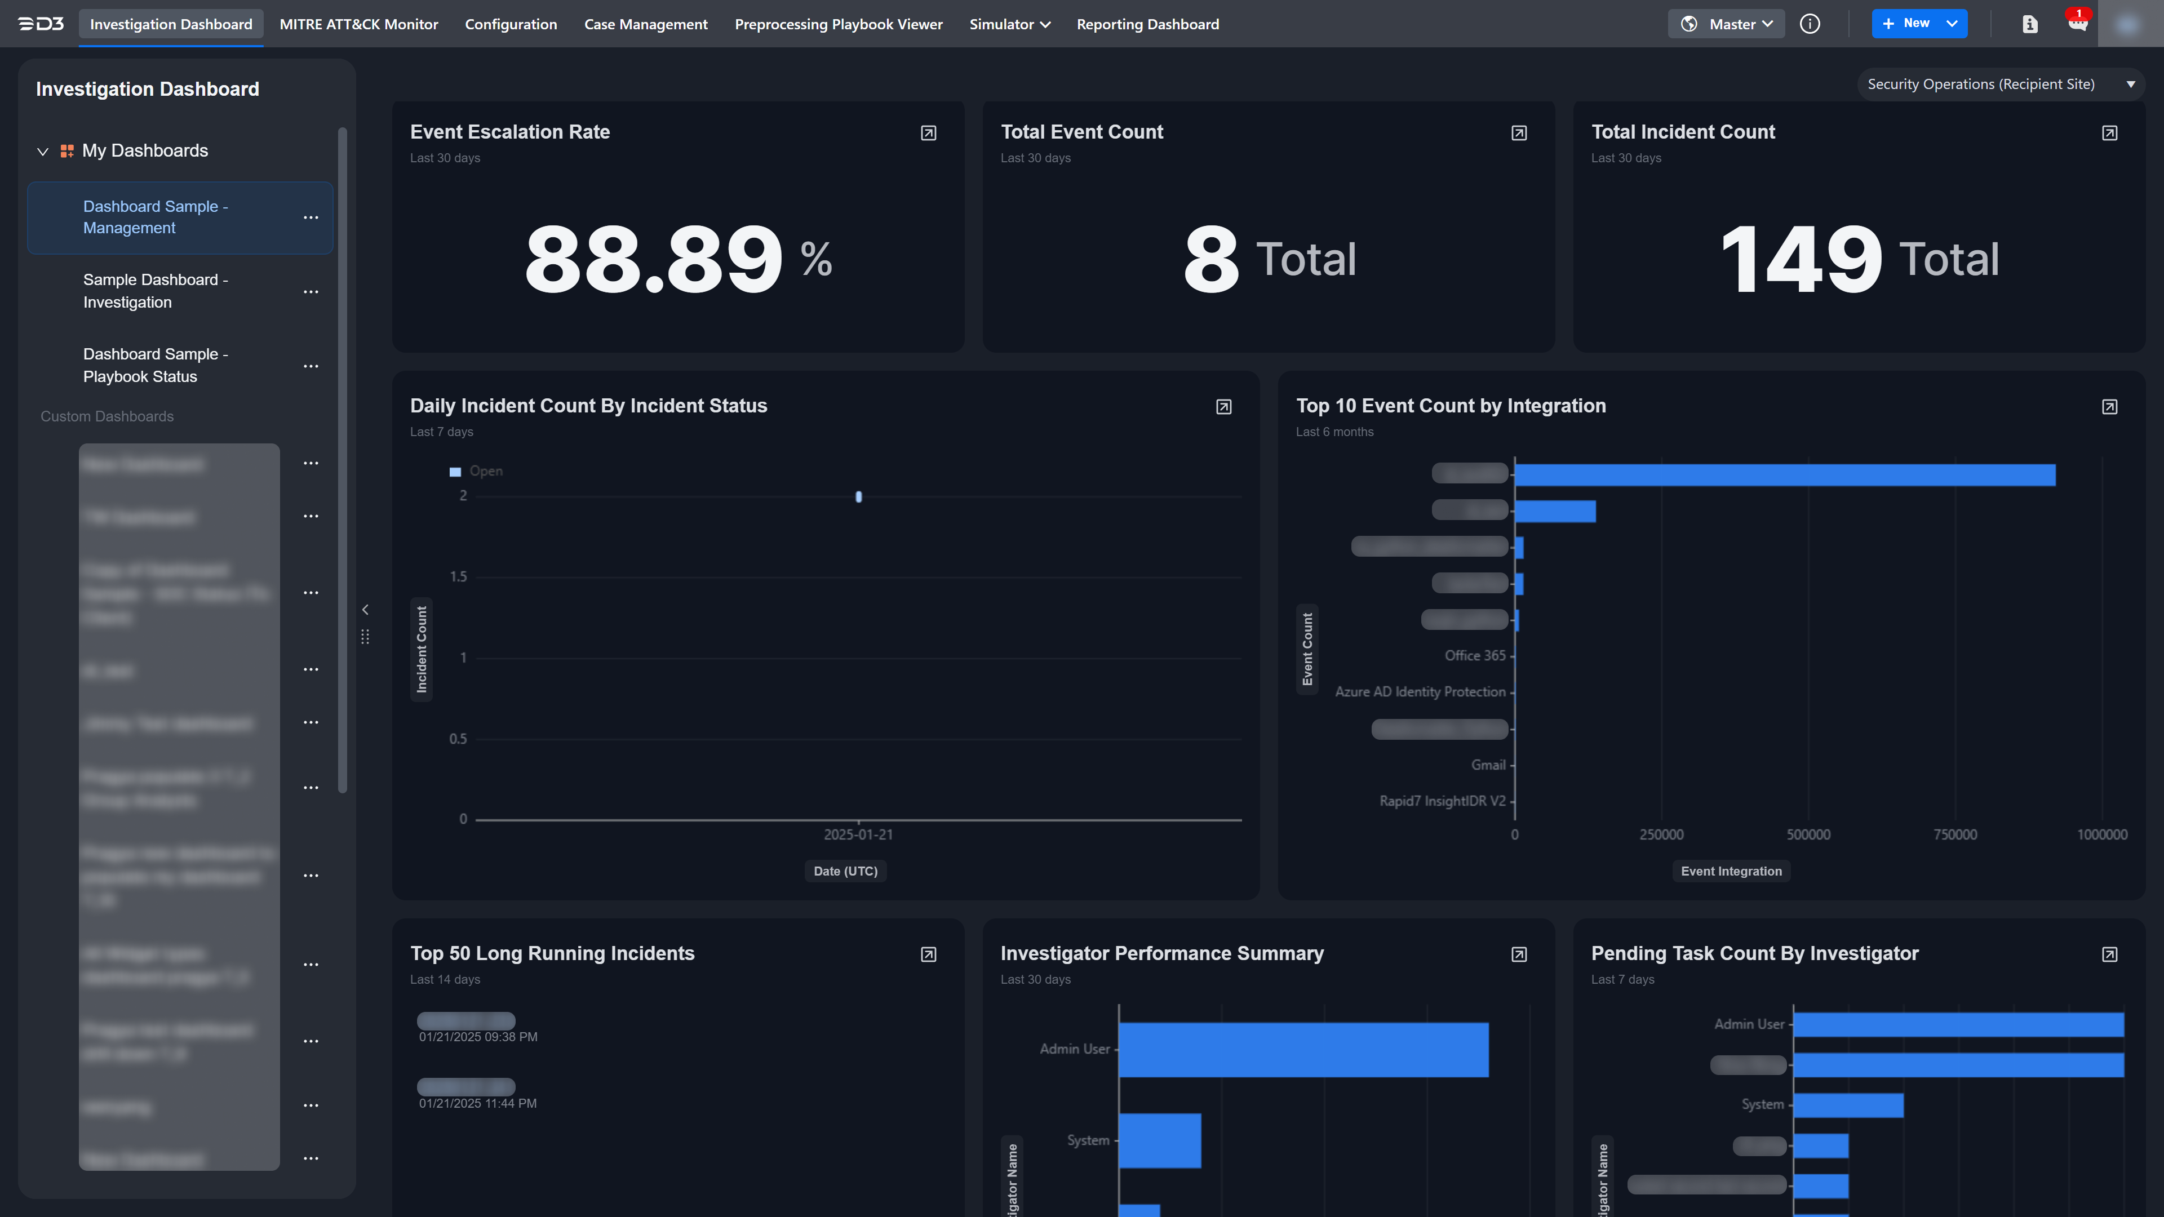Open the info circle icon
The width and height of the screenshot is (2164, 1217).
[x=1810, y=24]
